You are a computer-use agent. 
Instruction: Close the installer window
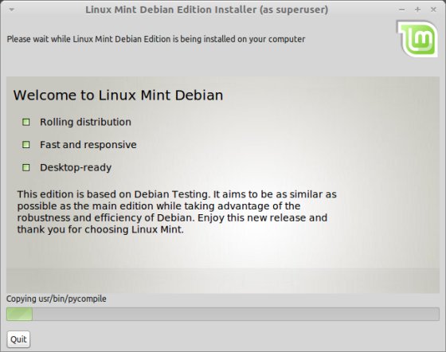click(x=433, y=10)
